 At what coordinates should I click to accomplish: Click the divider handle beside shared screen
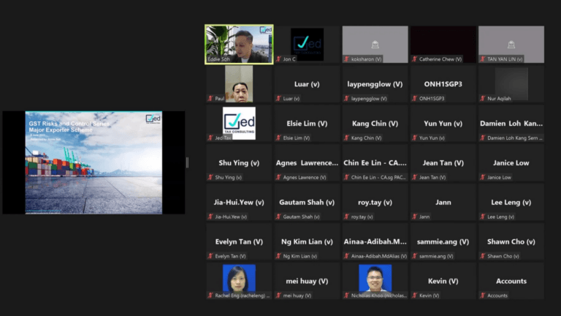[188, 162]
